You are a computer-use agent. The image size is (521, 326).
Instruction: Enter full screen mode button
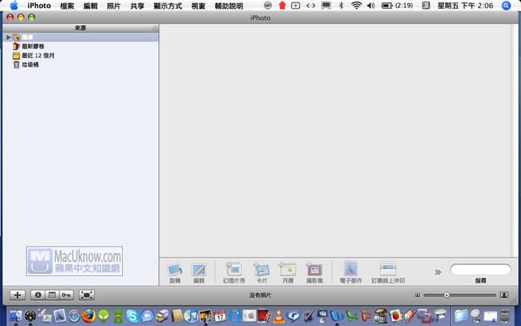(87, 295)
